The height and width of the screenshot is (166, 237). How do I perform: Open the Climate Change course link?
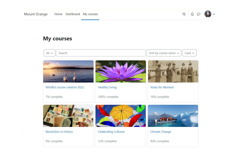click(x=161, y=132)
